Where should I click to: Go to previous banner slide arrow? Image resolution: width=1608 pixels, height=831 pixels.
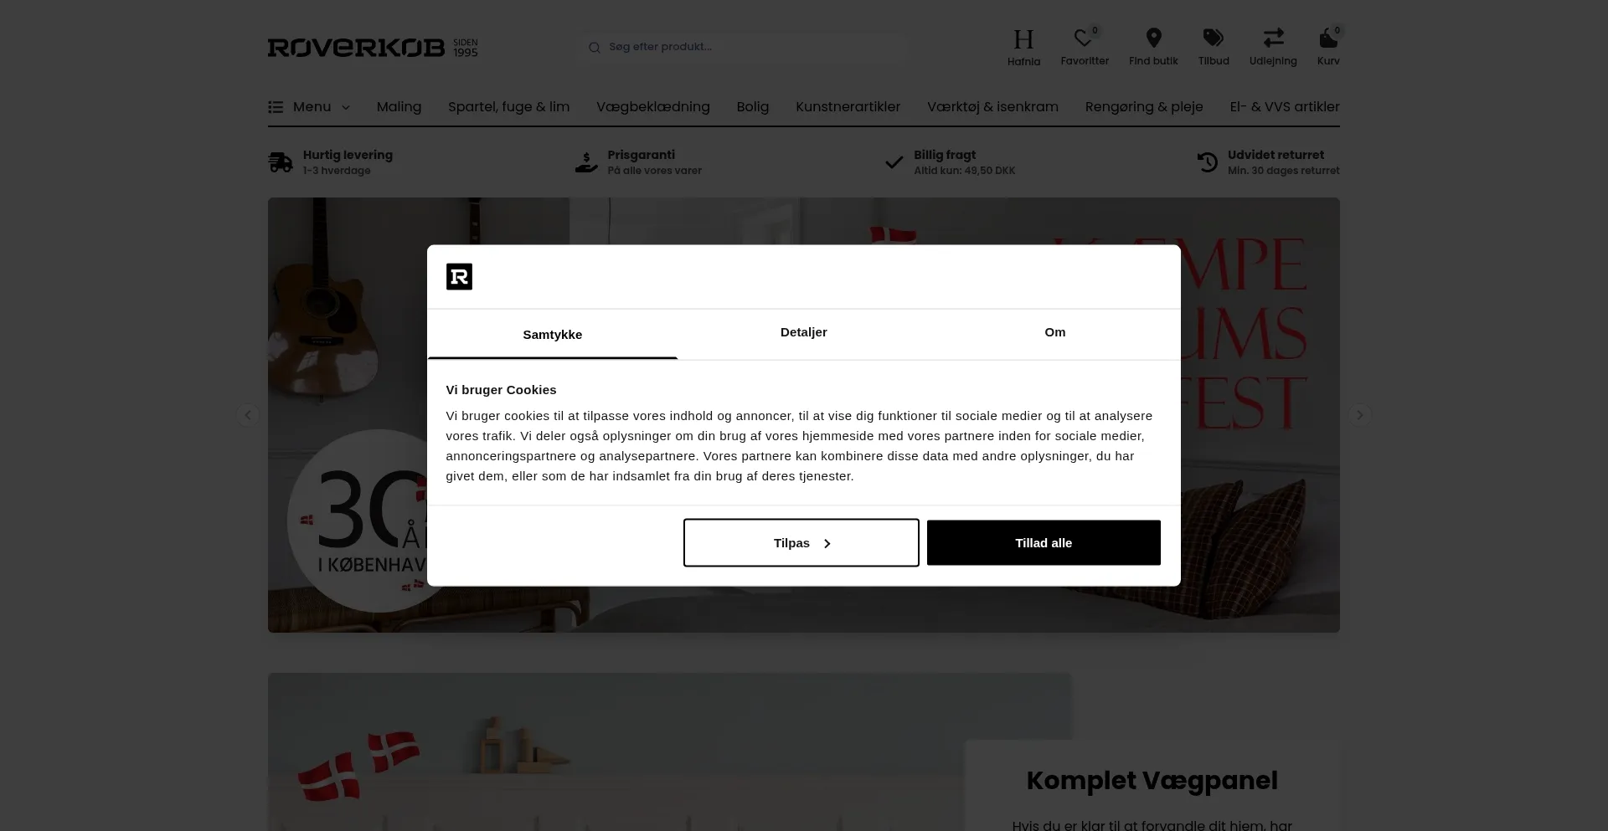tap(247, 415)
